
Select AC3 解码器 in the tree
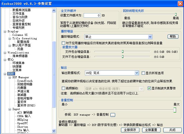25,113
